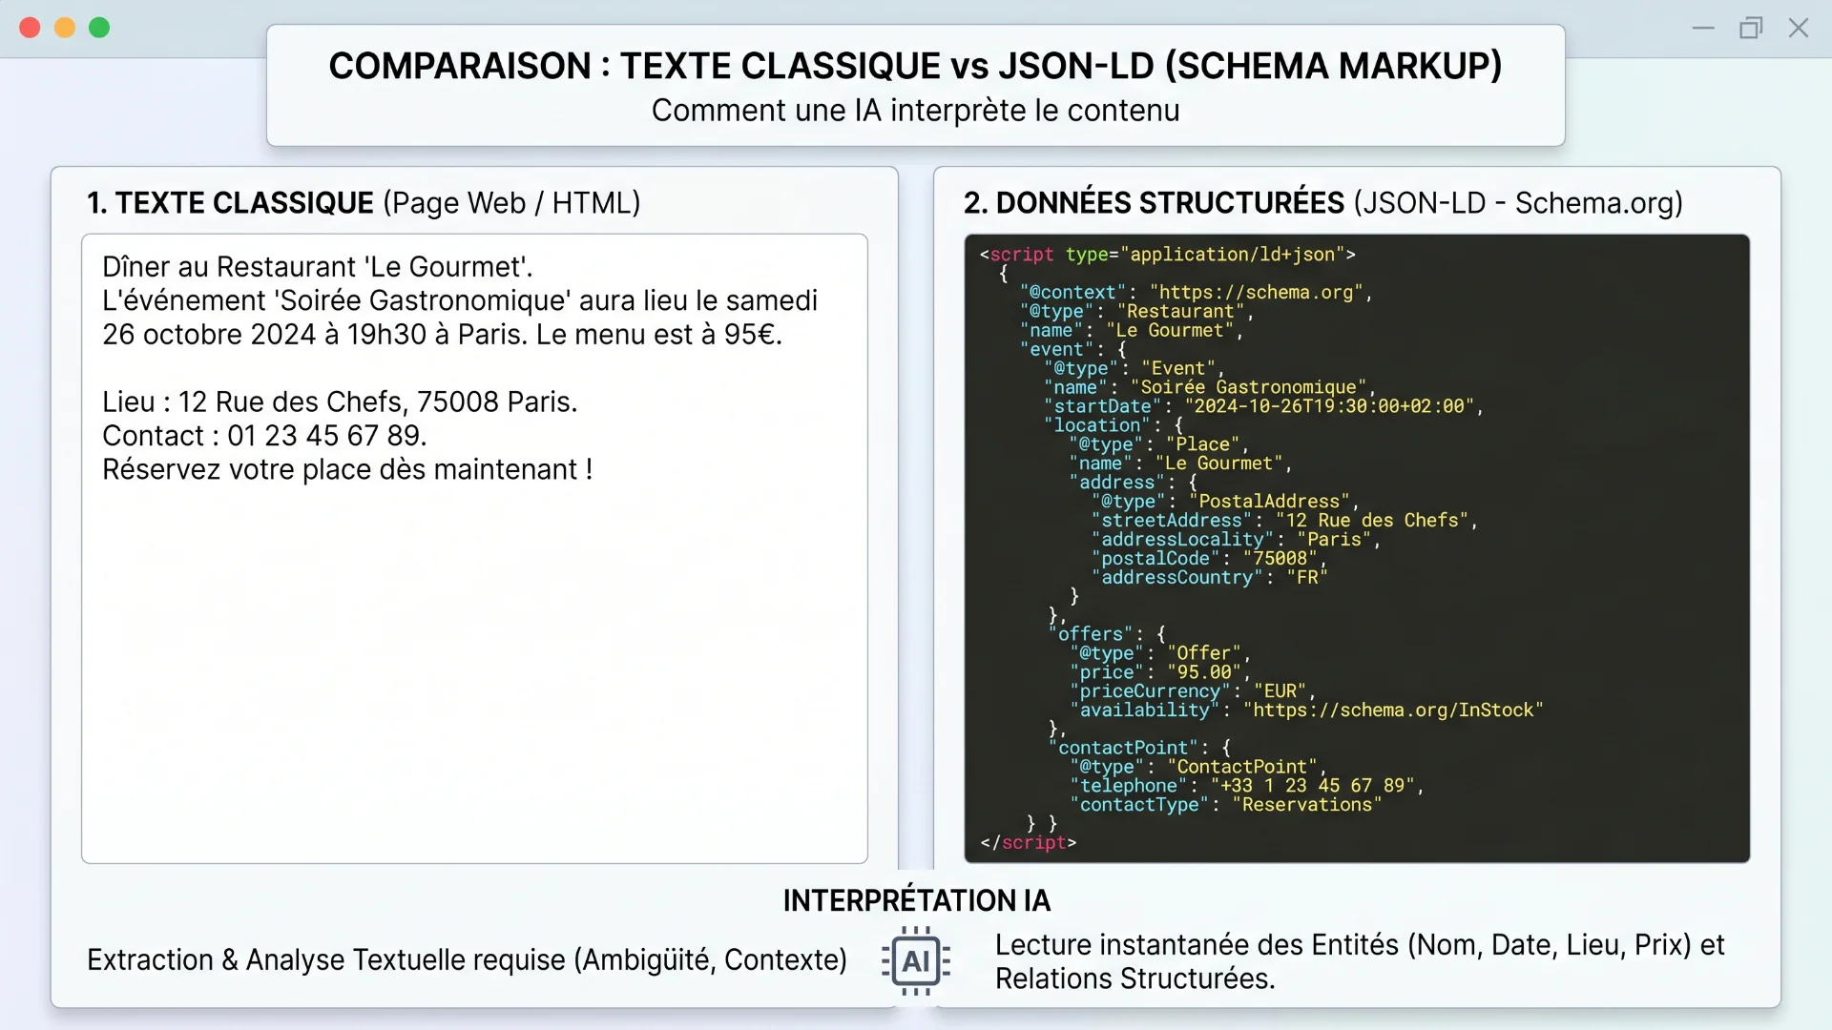Select the phone number 01 23 45 67 89
This screenshot has width=1832, height=1030.
point(325,436)
